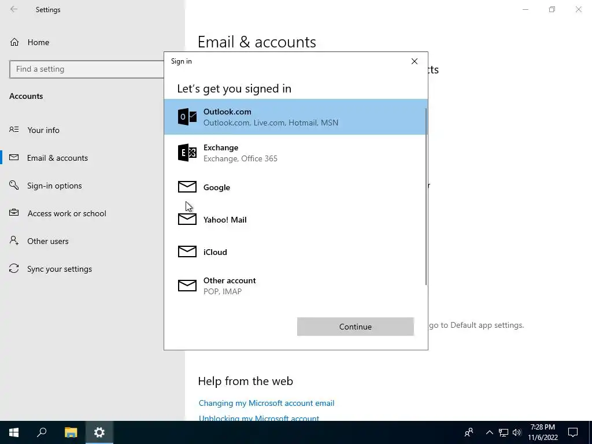Click the 'Accounts' sidebar heading

[26, 96]
